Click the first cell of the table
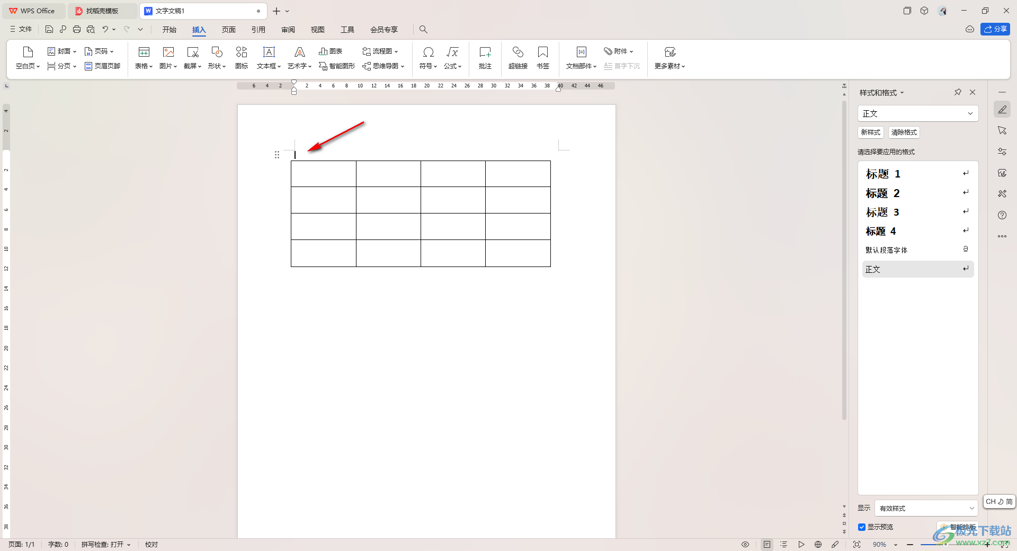 324,174
